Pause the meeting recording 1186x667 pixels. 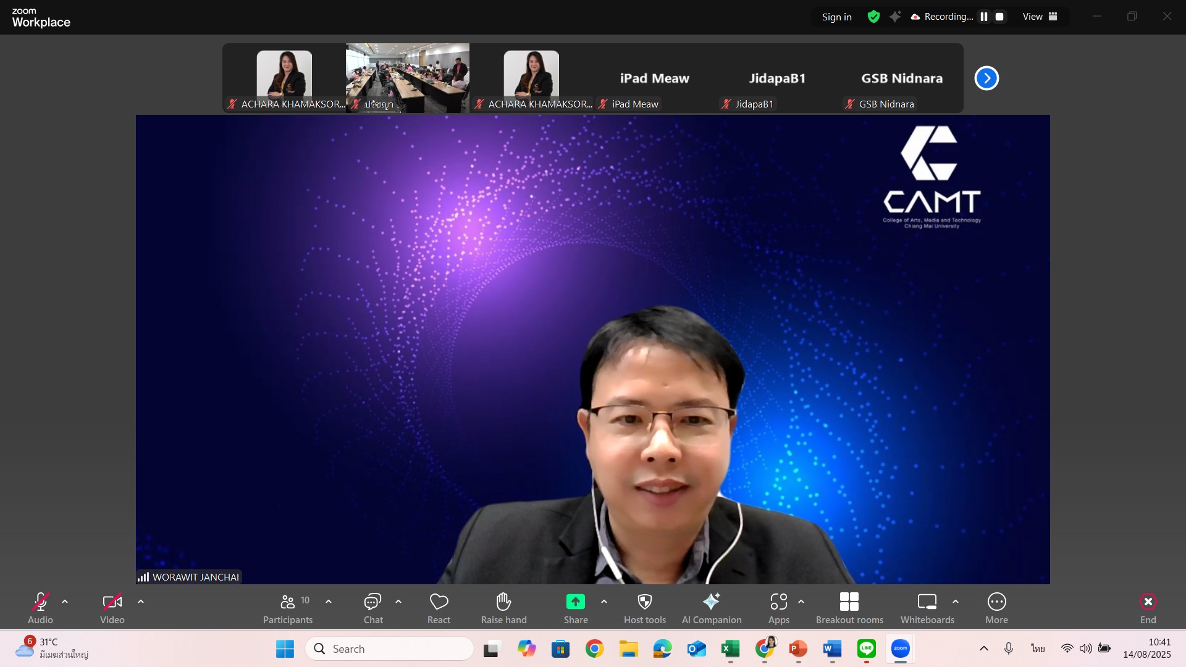(984, 17)
